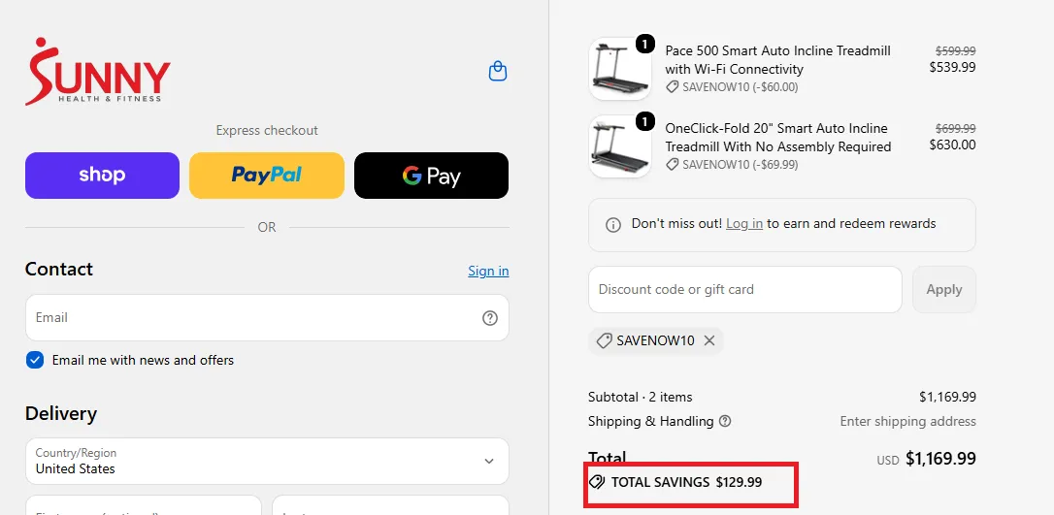Click the struck-through $599.99 price
1054x515 pixels.
[955, 51]
